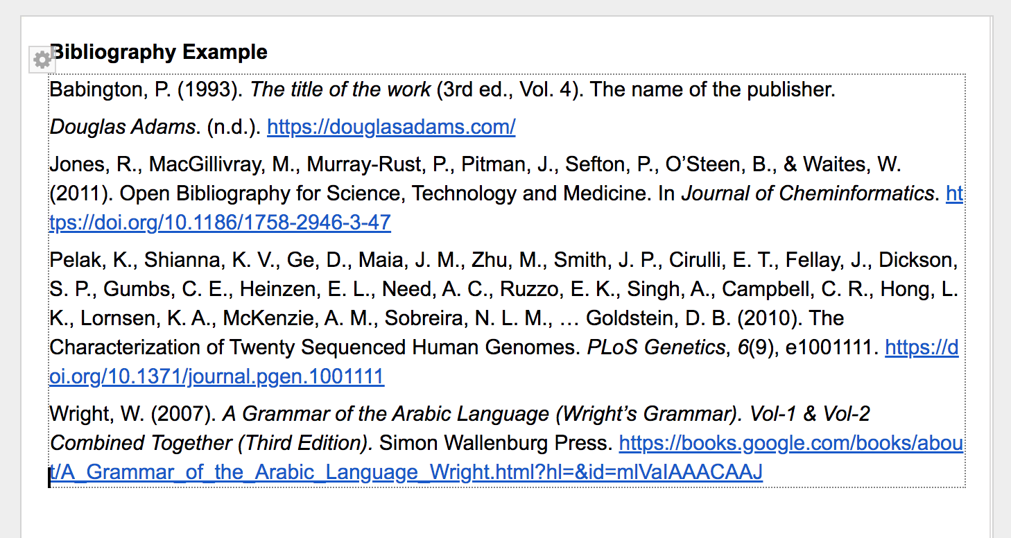
Task: Click the Journal of Cheminformatics italic text
Action: coord(807,193)
